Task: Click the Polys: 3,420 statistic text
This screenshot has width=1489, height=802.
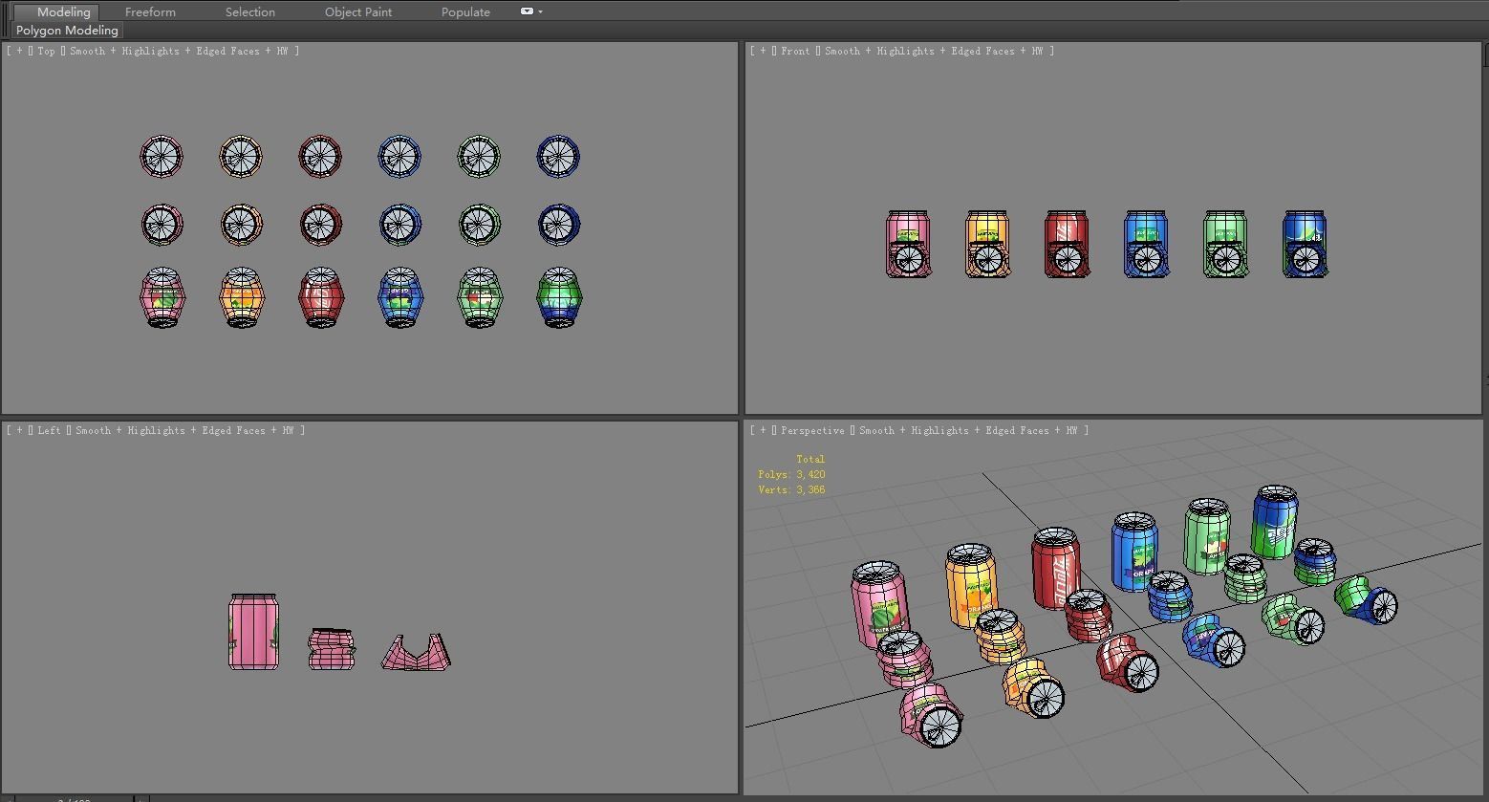Action: tap(791, 474)
